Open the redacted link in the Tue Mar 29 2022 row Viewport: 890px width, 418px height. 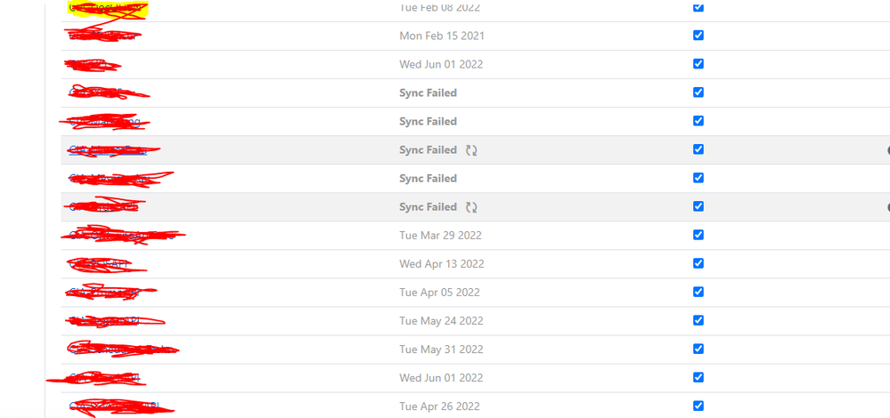click(121, 236)
